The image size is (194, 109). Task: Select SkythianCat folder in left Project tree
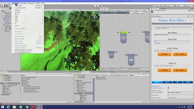(8, 93)
